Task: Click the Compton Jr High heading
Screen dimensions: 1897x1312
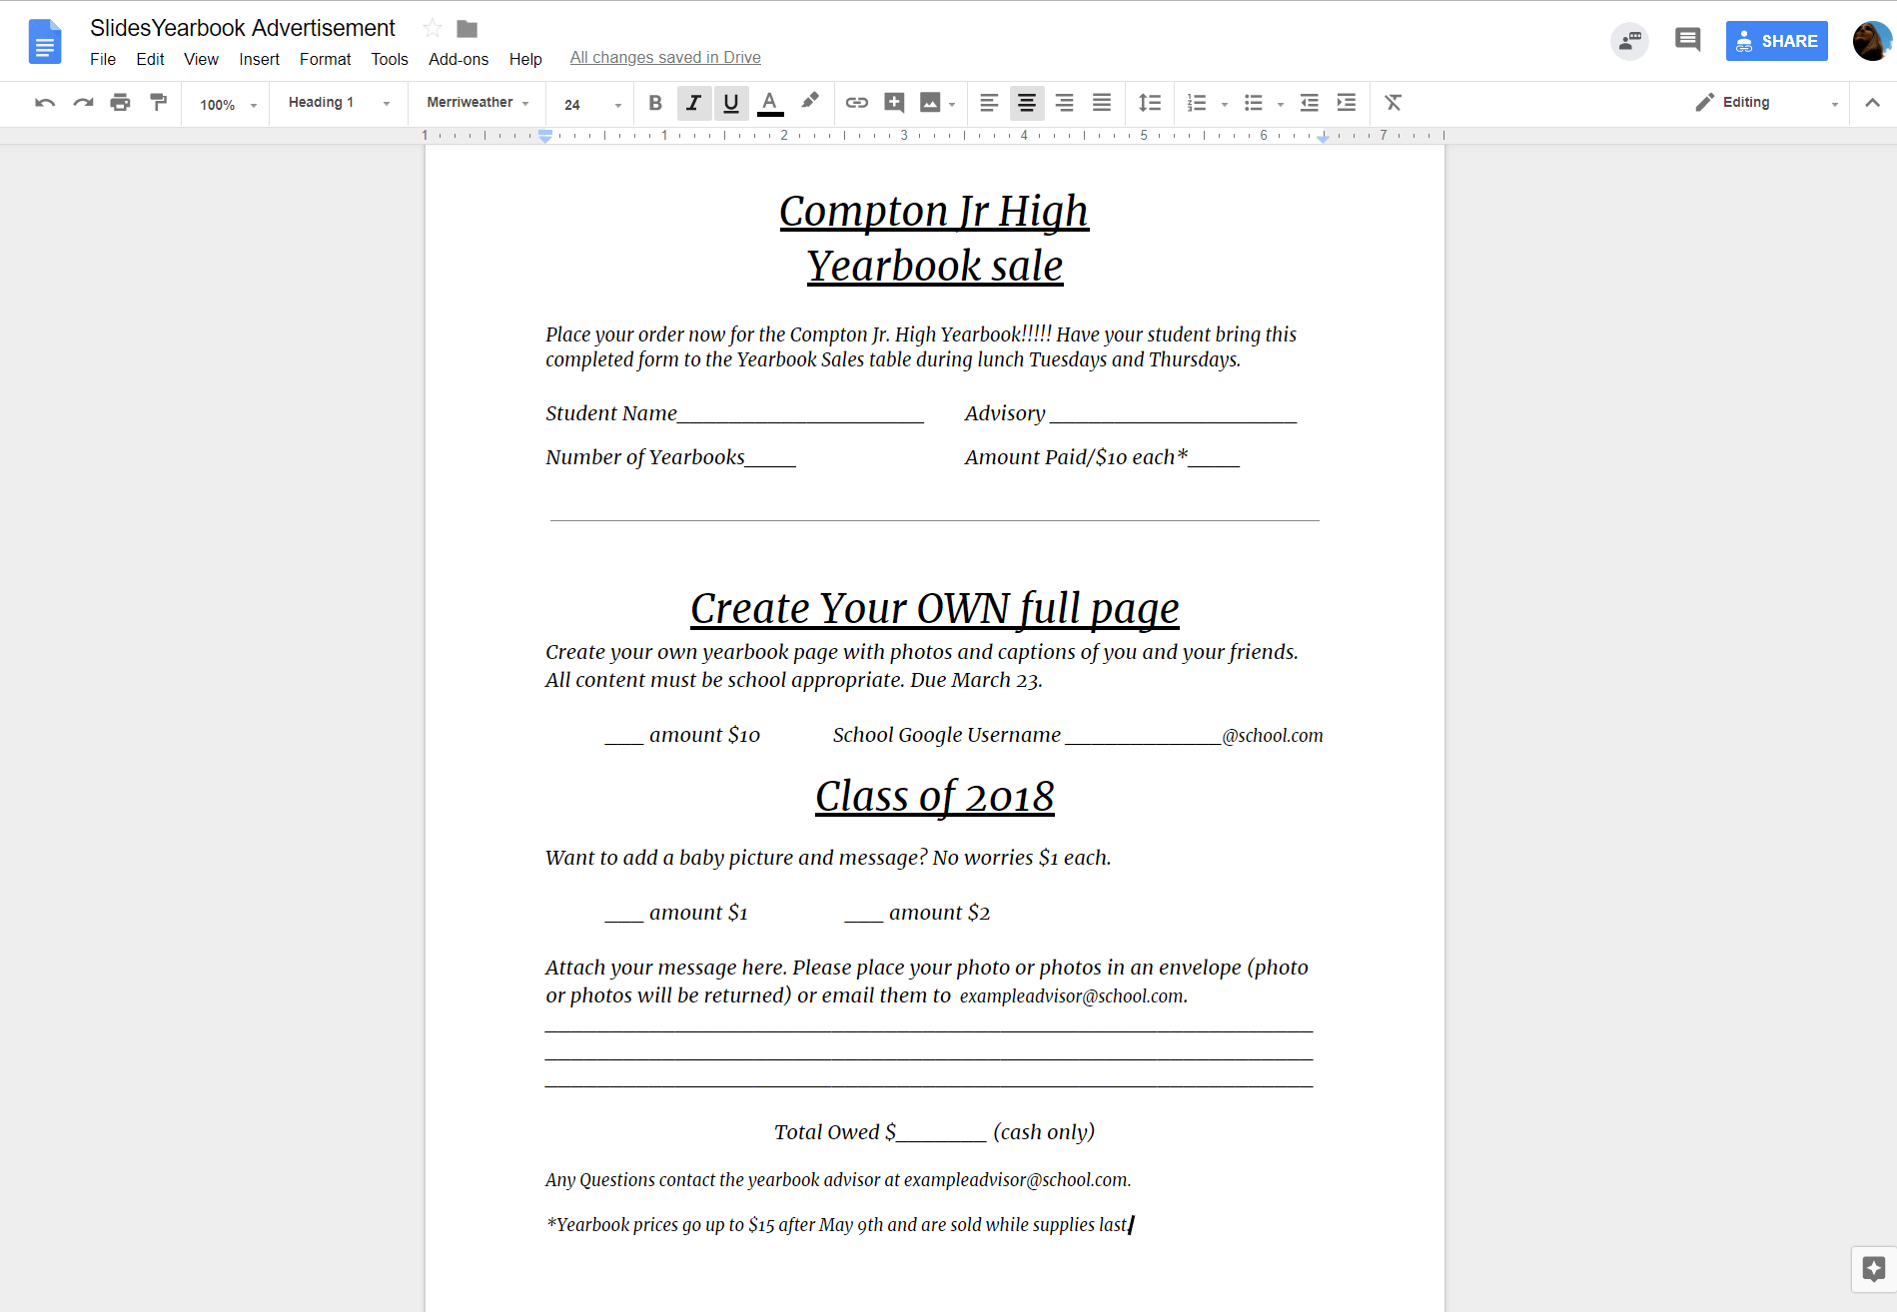Action: (934, 211)
